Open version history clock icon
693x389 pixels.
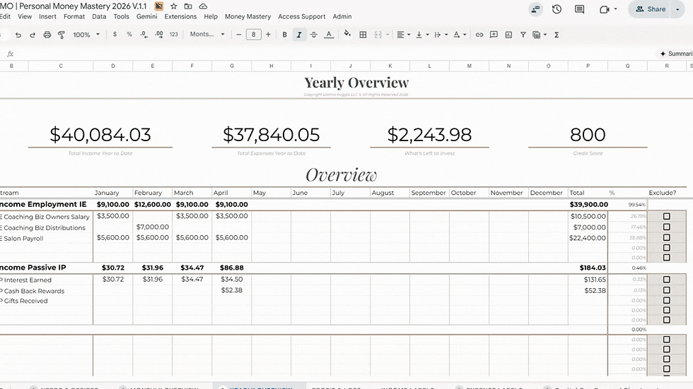(557, 8)
